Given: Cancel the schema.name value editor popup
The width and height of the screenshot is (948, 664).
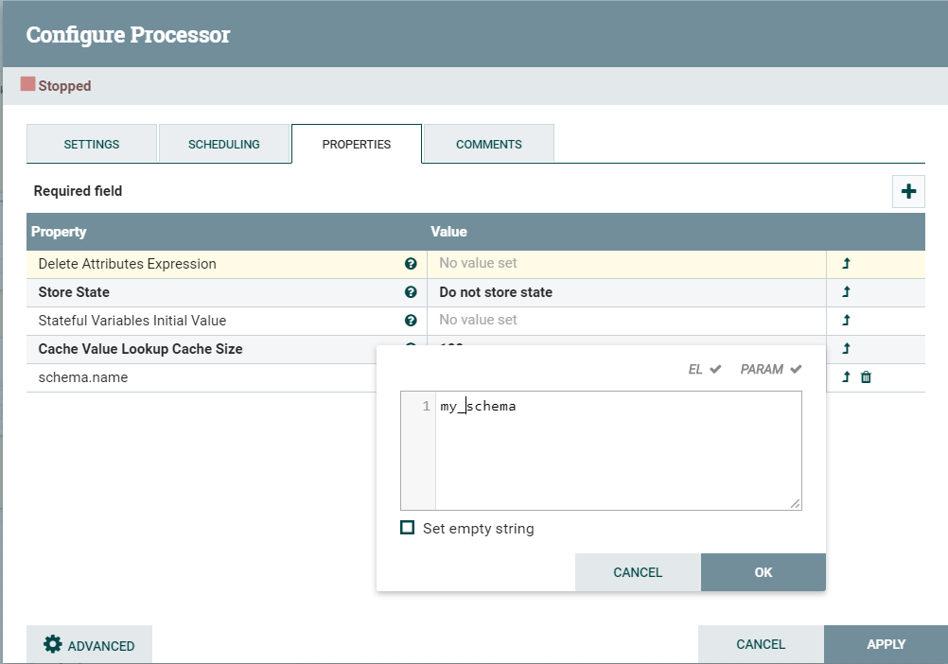Looking at the screenshot, I should coord(638,572).
